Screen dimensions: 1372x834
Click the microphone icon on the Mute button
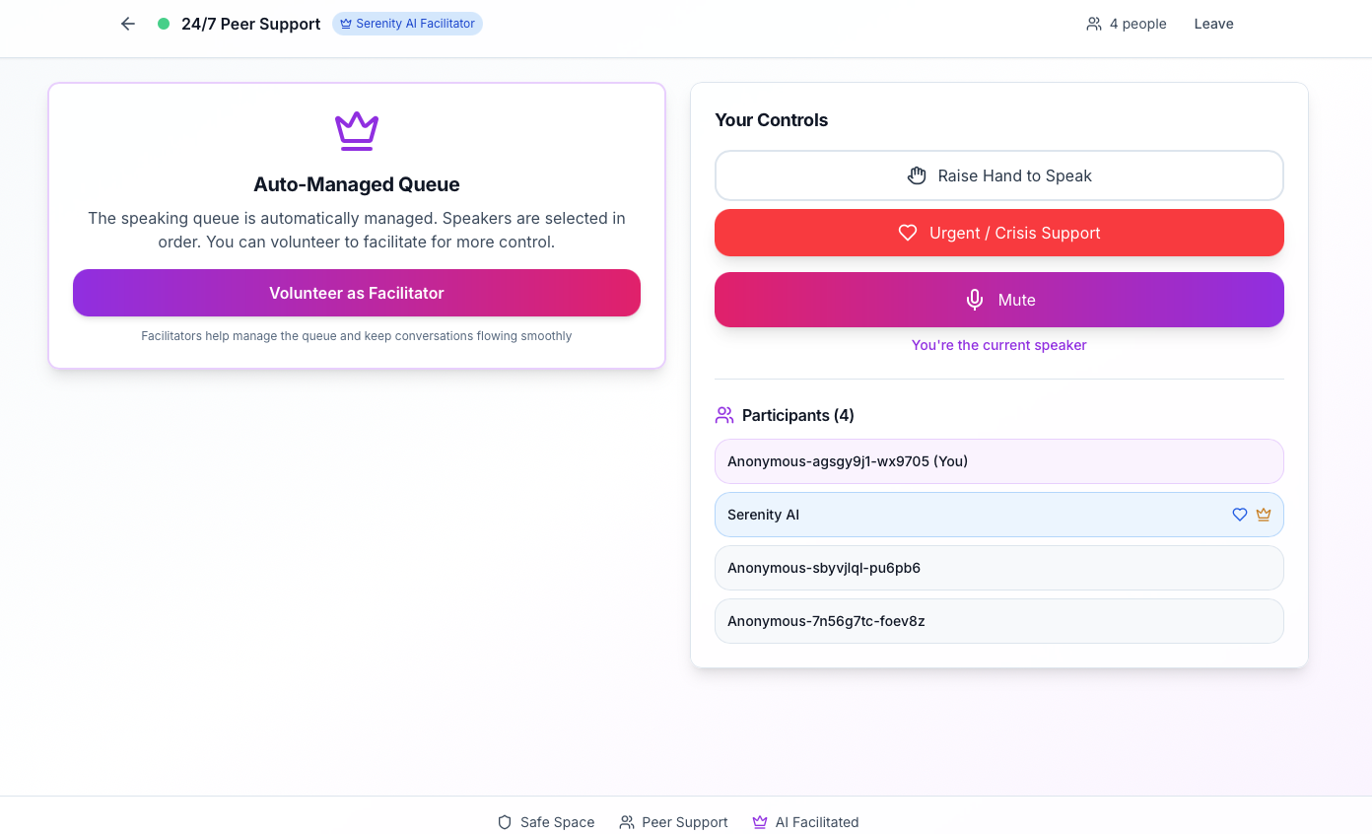click(x=975, y=300)
